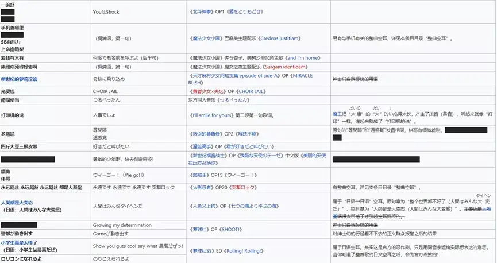
Task: Open the 《I'll smile for yours》 link
Action: click(x=212, y=115)
